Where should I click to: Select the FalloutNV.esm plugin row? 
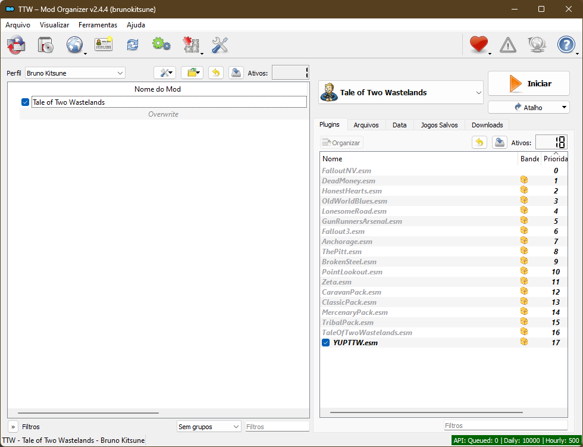[444, 171]
